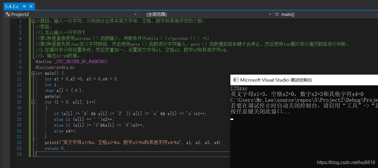378x168 pixels.
Task: Click the Microsoft Visual Studio 调试控制台 title
Action: [276, 80]
